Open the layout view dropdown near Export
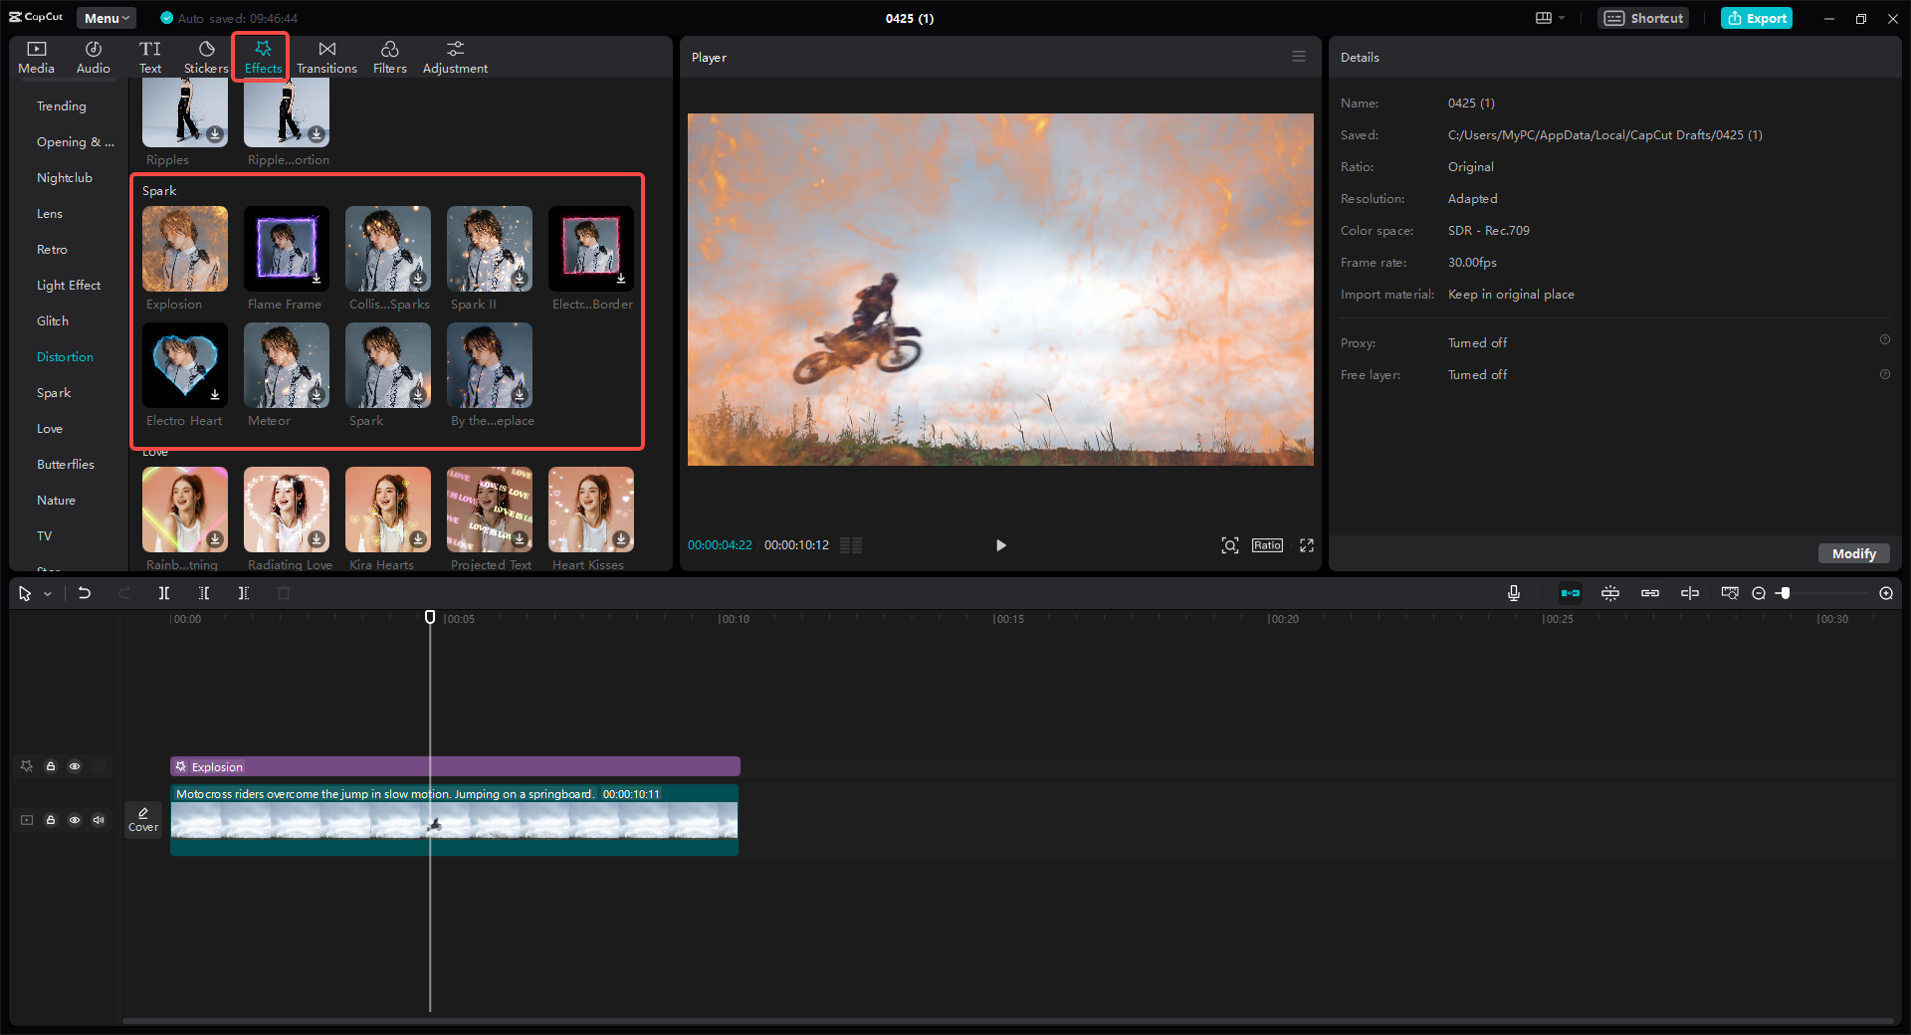The image size is (1911, 1035). [x=1550, y=18]
